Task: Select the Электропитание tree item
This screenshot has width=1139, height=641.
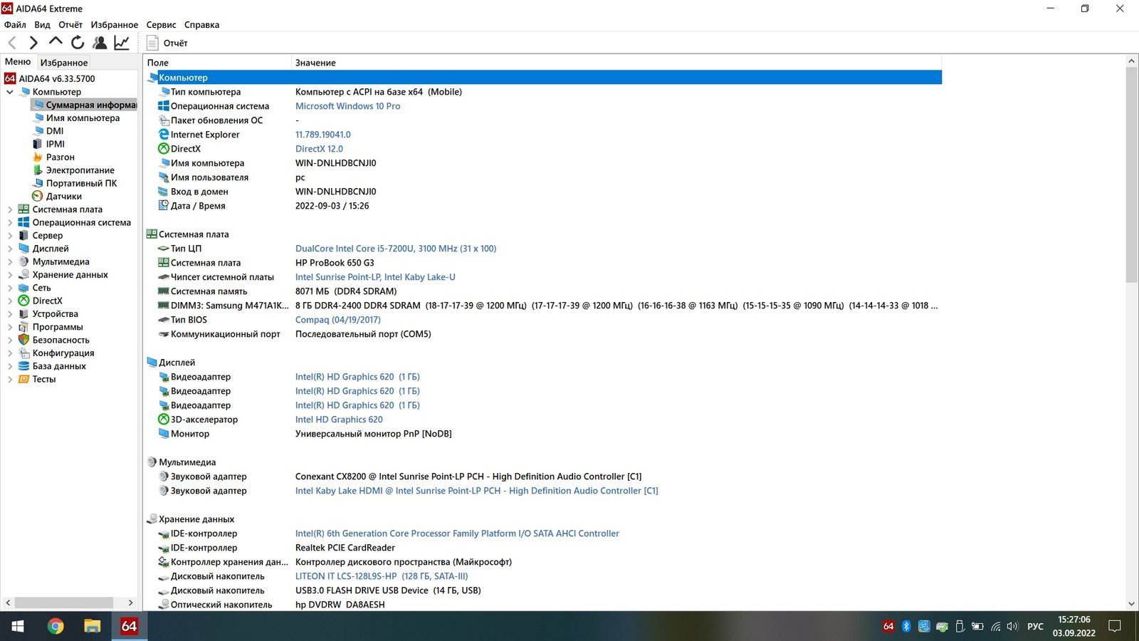Action: (x=80, y=170)
